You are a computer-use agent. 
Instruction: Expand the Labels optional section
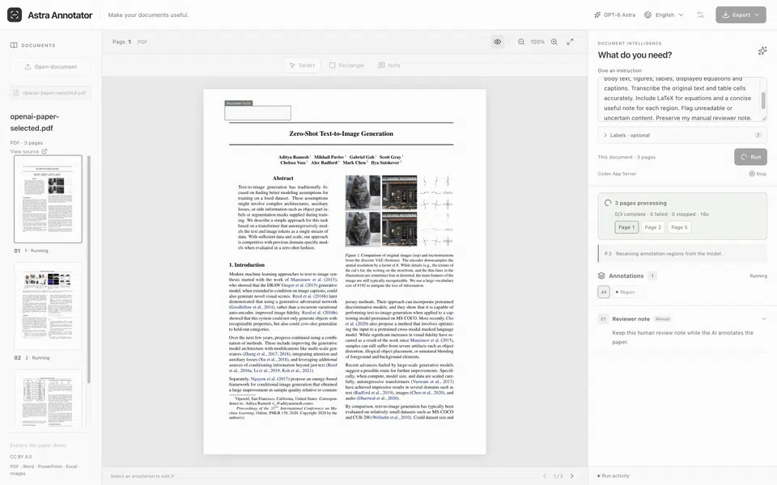[x=681, y=135]
